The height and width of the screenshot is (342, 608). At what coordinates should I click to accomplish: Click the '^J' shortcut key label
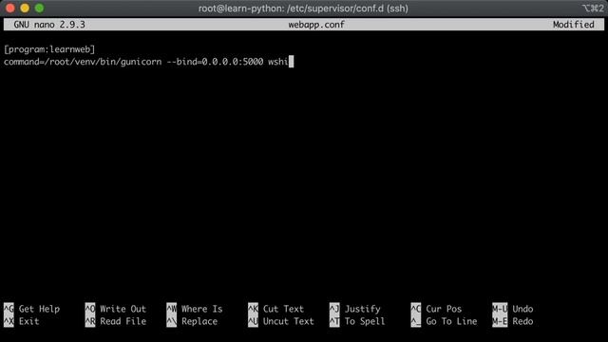pyautogui.click(x=334, y=309)
